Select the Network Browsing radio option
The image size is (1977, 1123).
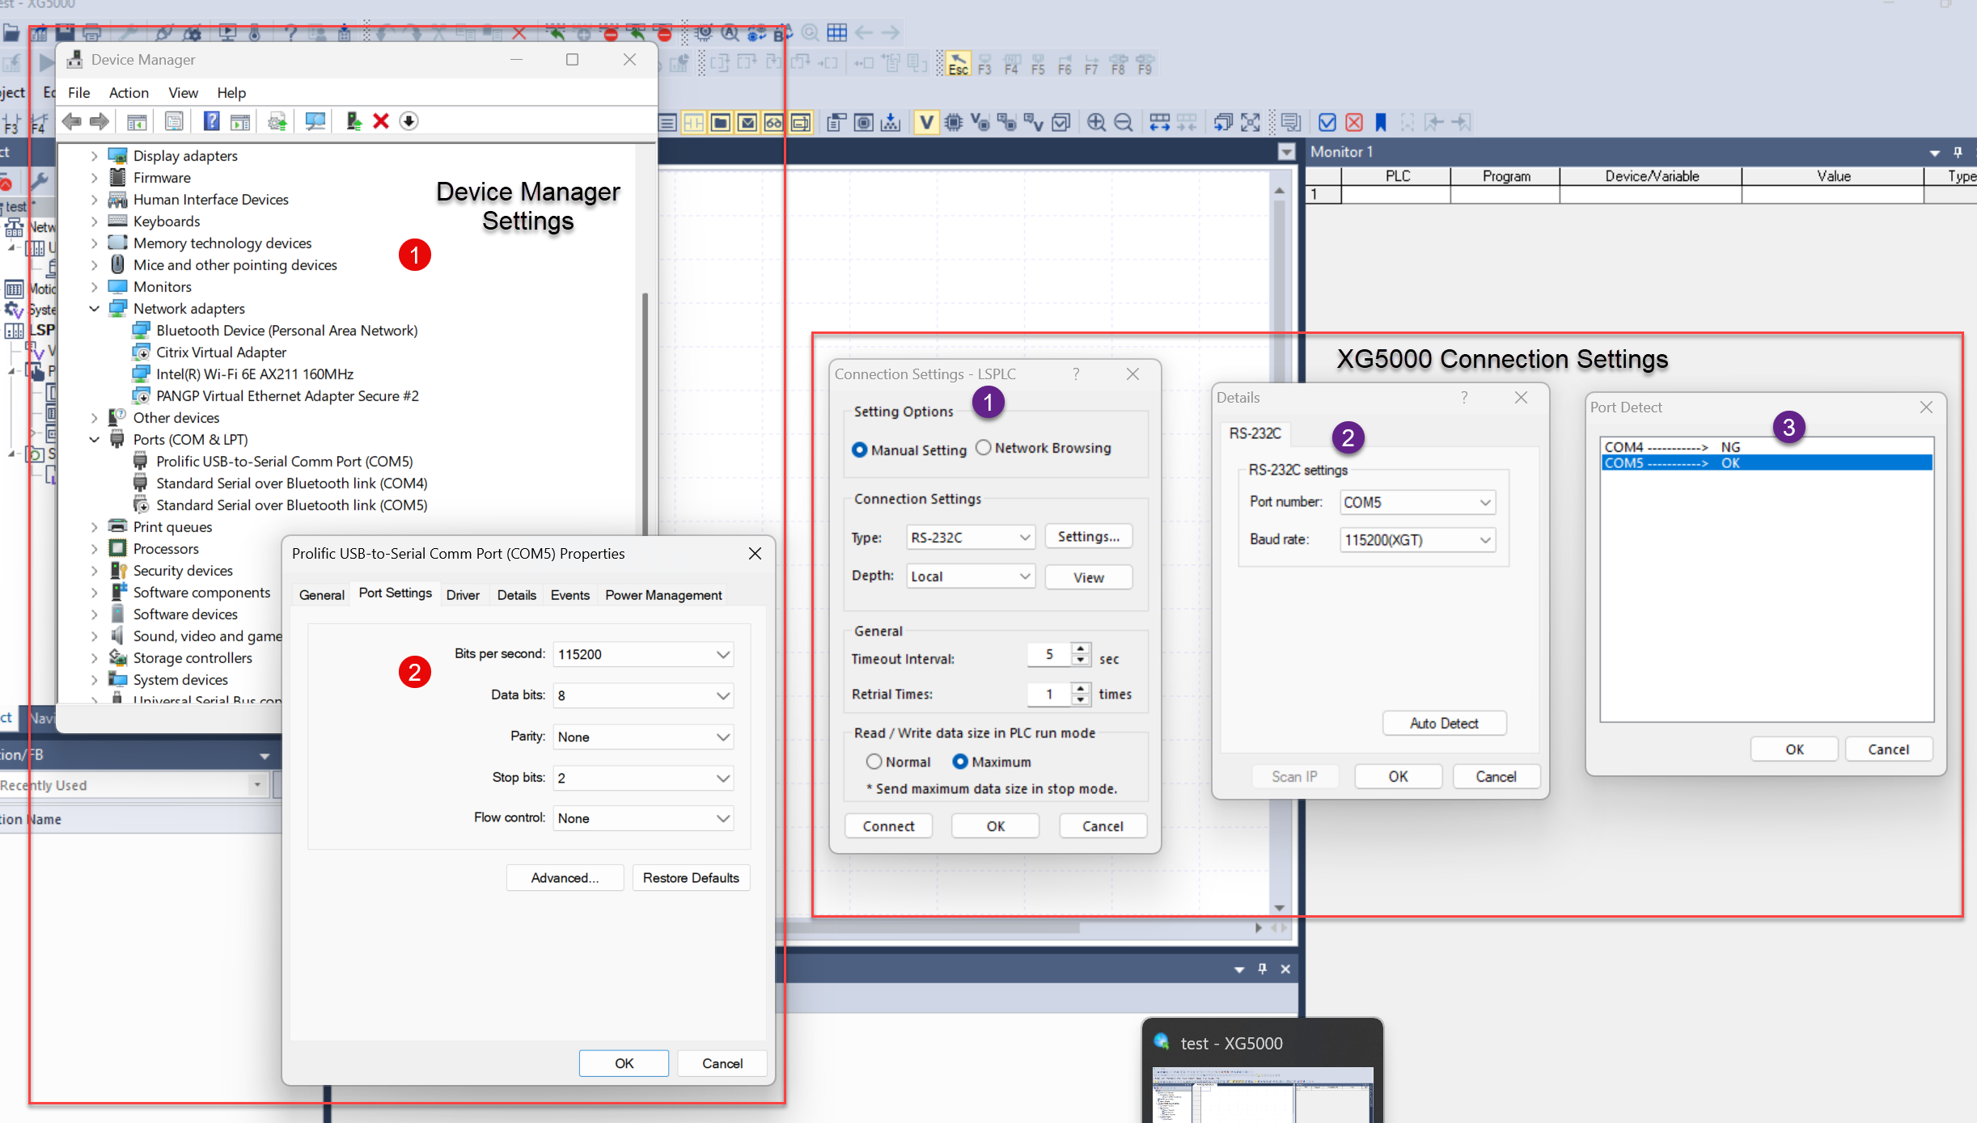point(983,448)
